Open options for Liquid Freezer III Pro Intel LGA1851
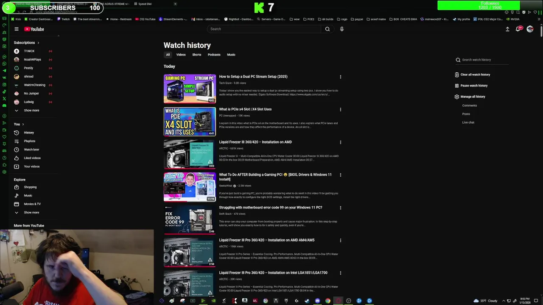Viewport: 543px width, 305px height. tap(340, 273)
